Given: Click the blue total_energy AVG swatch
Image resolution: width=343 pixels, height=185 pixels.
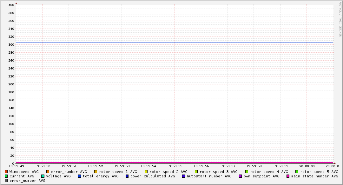Looking at the screenshot, I should (80, 176).
